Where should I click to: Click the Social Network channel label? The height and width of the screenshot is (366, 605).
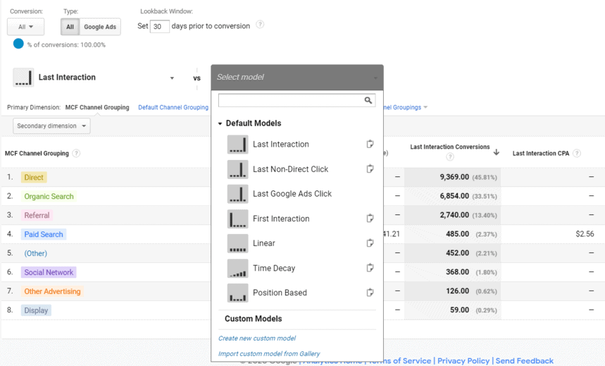coord(49,272)
